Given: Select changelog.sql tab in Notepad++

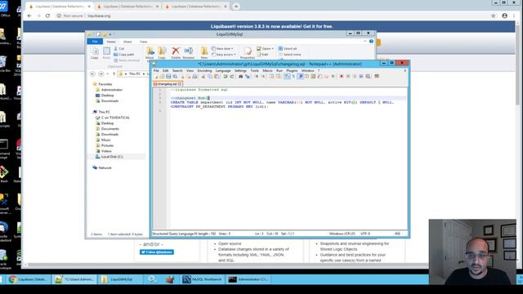Looking at the screenshot, I should coord(168,84).
